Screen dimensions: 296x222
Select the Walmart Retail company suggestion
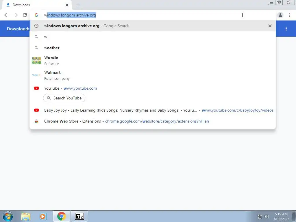tap(153, 75)
